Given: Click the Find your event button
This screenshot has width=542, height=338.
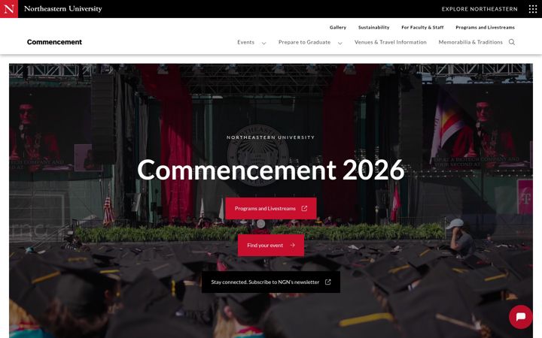Looking at the screenshot, I should 271,245.
